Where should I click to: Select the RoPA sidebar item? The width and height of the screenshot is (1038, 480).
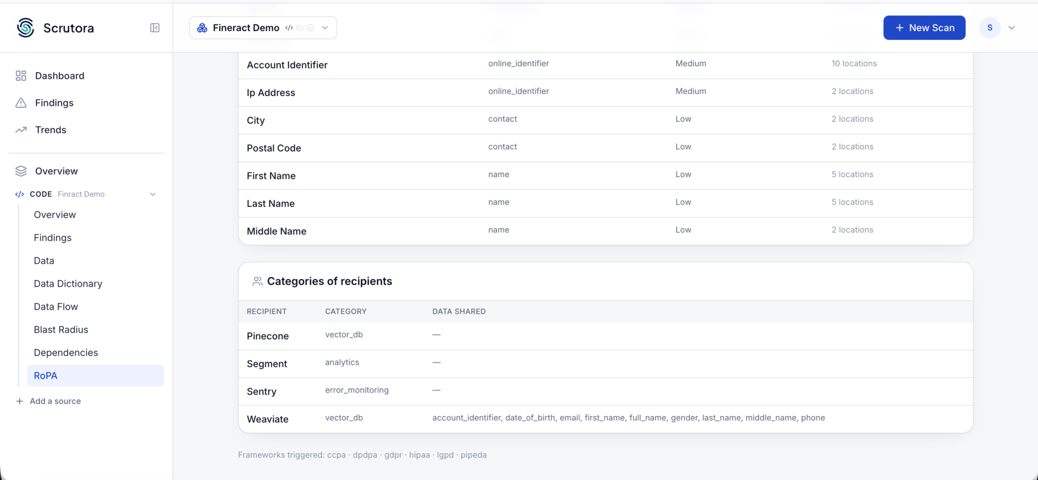[96, 376]
